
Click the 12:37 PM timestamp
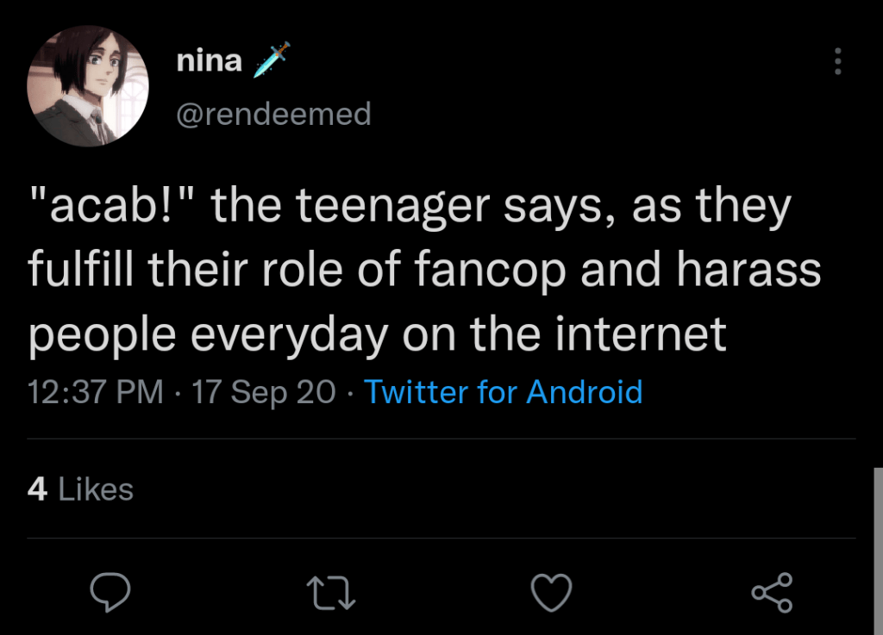[96, 392]
